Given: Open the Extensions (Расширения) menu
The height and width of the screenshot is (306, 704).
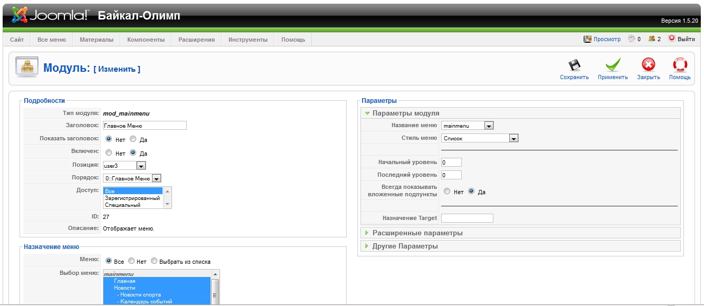Looking at the screenshot, I should click(x=196, y=40).
